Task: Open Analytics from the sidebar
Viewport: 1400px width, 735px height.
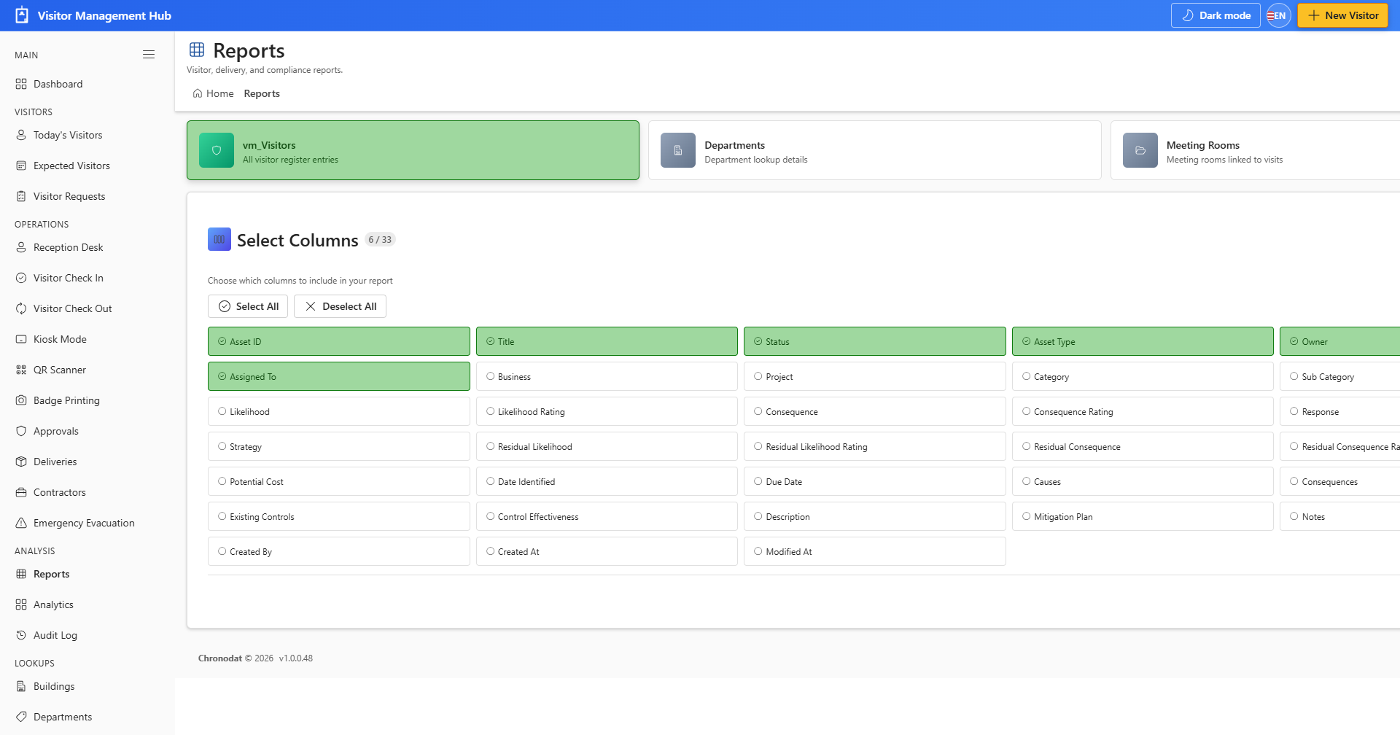Action: click(x=87, y=604)
